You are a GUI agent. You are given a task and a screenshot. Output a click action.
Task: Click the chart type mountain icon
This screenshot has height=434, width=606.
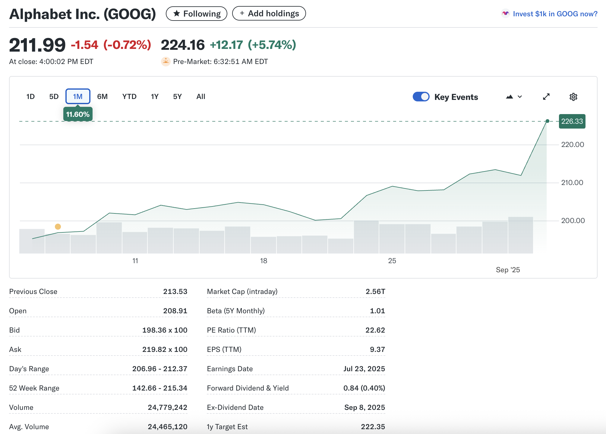[x=509, y=97]
